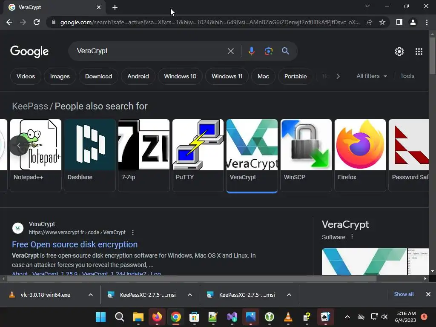Expand options for the second KeePassXC msi download
This screenshot has height=327, width=436.
(289, 295)
